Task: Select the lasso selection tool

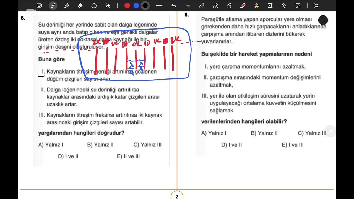Action: tap(94, 6)
